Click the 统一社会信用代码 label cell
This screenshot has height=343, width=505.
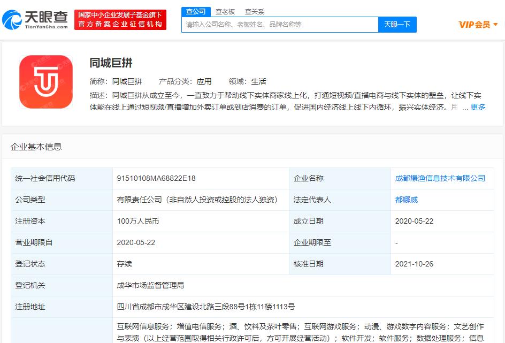(x=62, y=178)
